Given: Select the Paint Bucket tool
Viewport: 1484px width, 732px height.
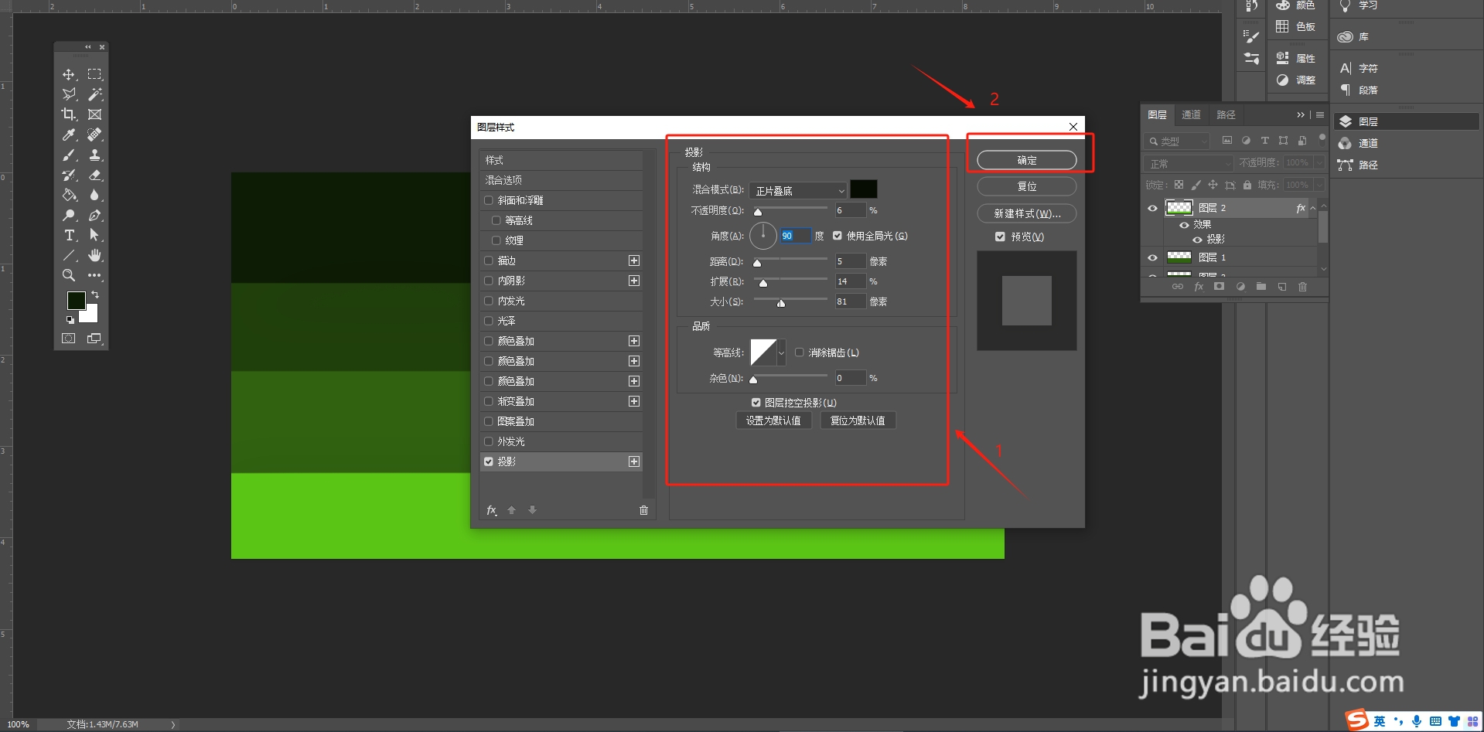Looking at the screenshot, I should [69, 195].
